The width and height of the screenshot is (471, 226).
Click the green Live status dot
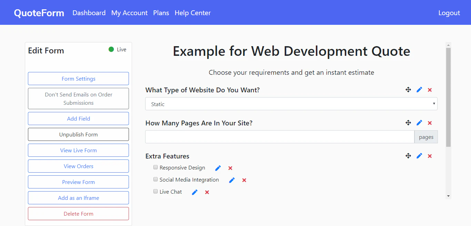pyautogui.click(x=111, y=49)
